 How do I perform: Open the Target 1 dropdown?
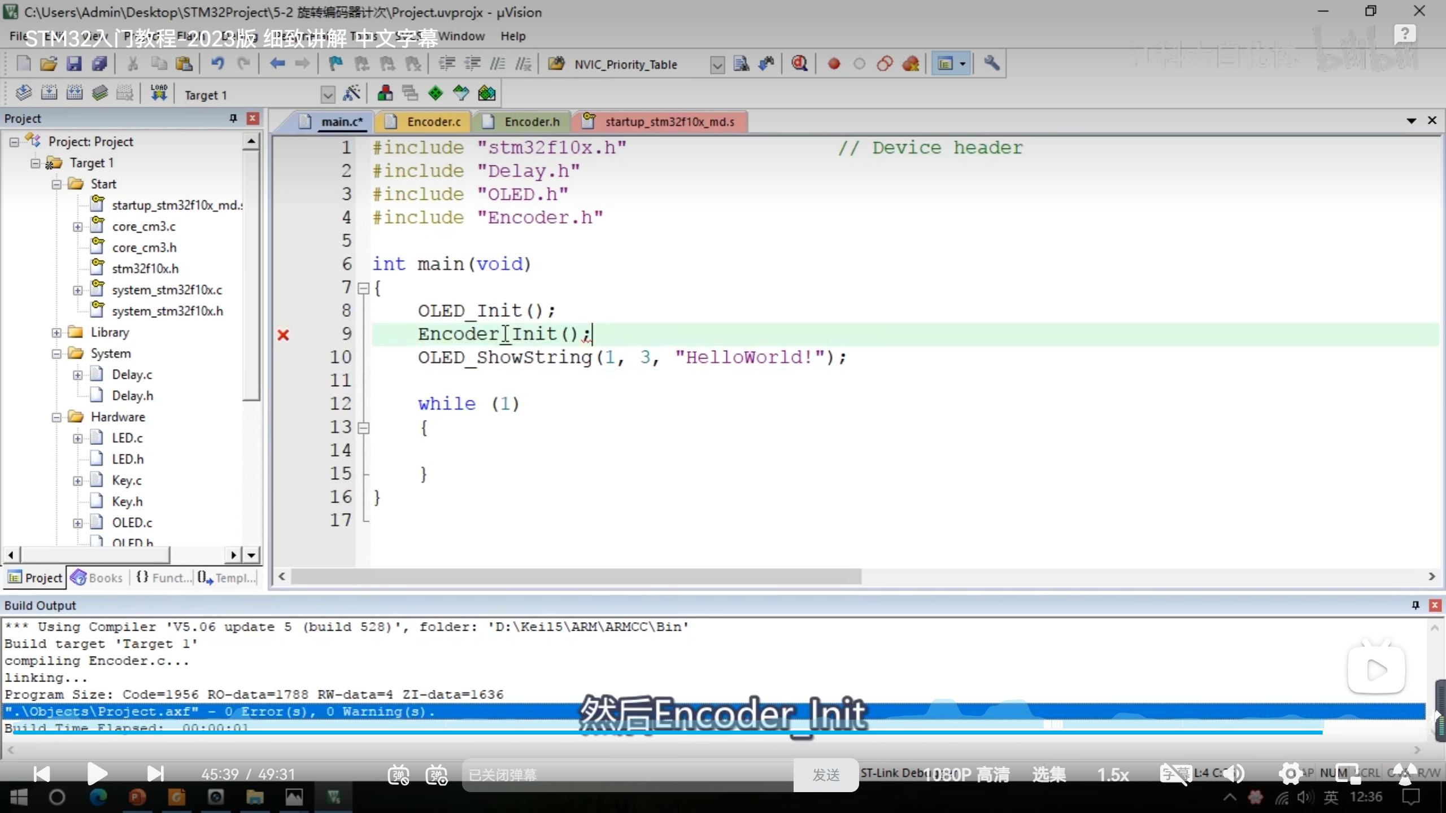pos(328,95)
